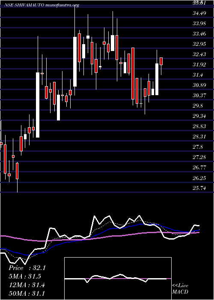Click the 28.83 price axis label

(x=199, y=126)
